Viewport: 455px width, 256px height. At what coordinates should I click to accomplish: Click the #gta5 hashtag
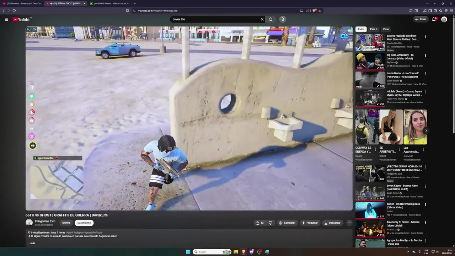[x=70, y=233]
